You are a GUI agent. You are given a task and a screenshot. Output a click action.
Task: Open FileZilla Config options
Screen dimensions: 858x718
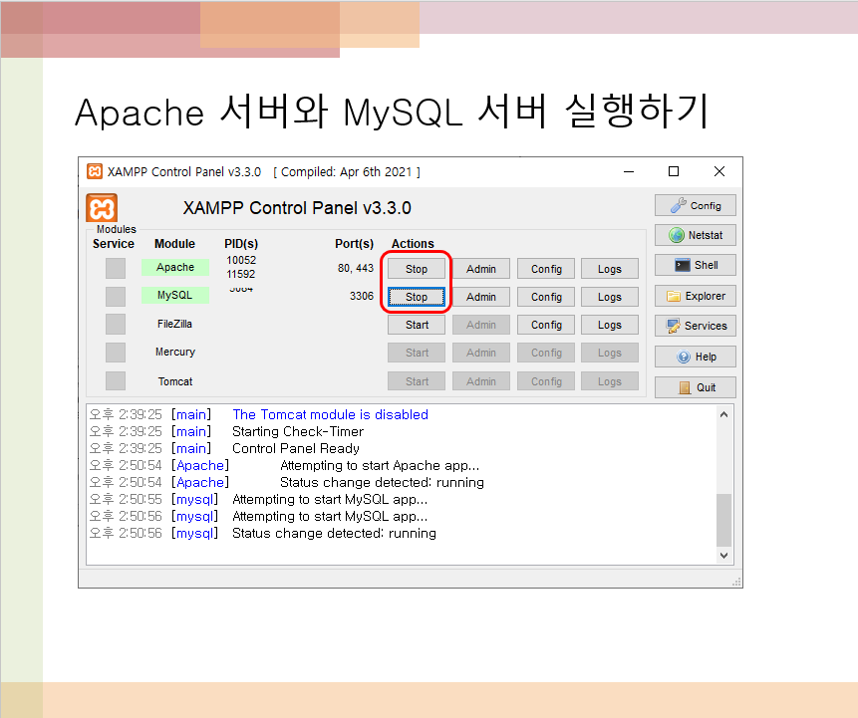click(x=546, y=325)
